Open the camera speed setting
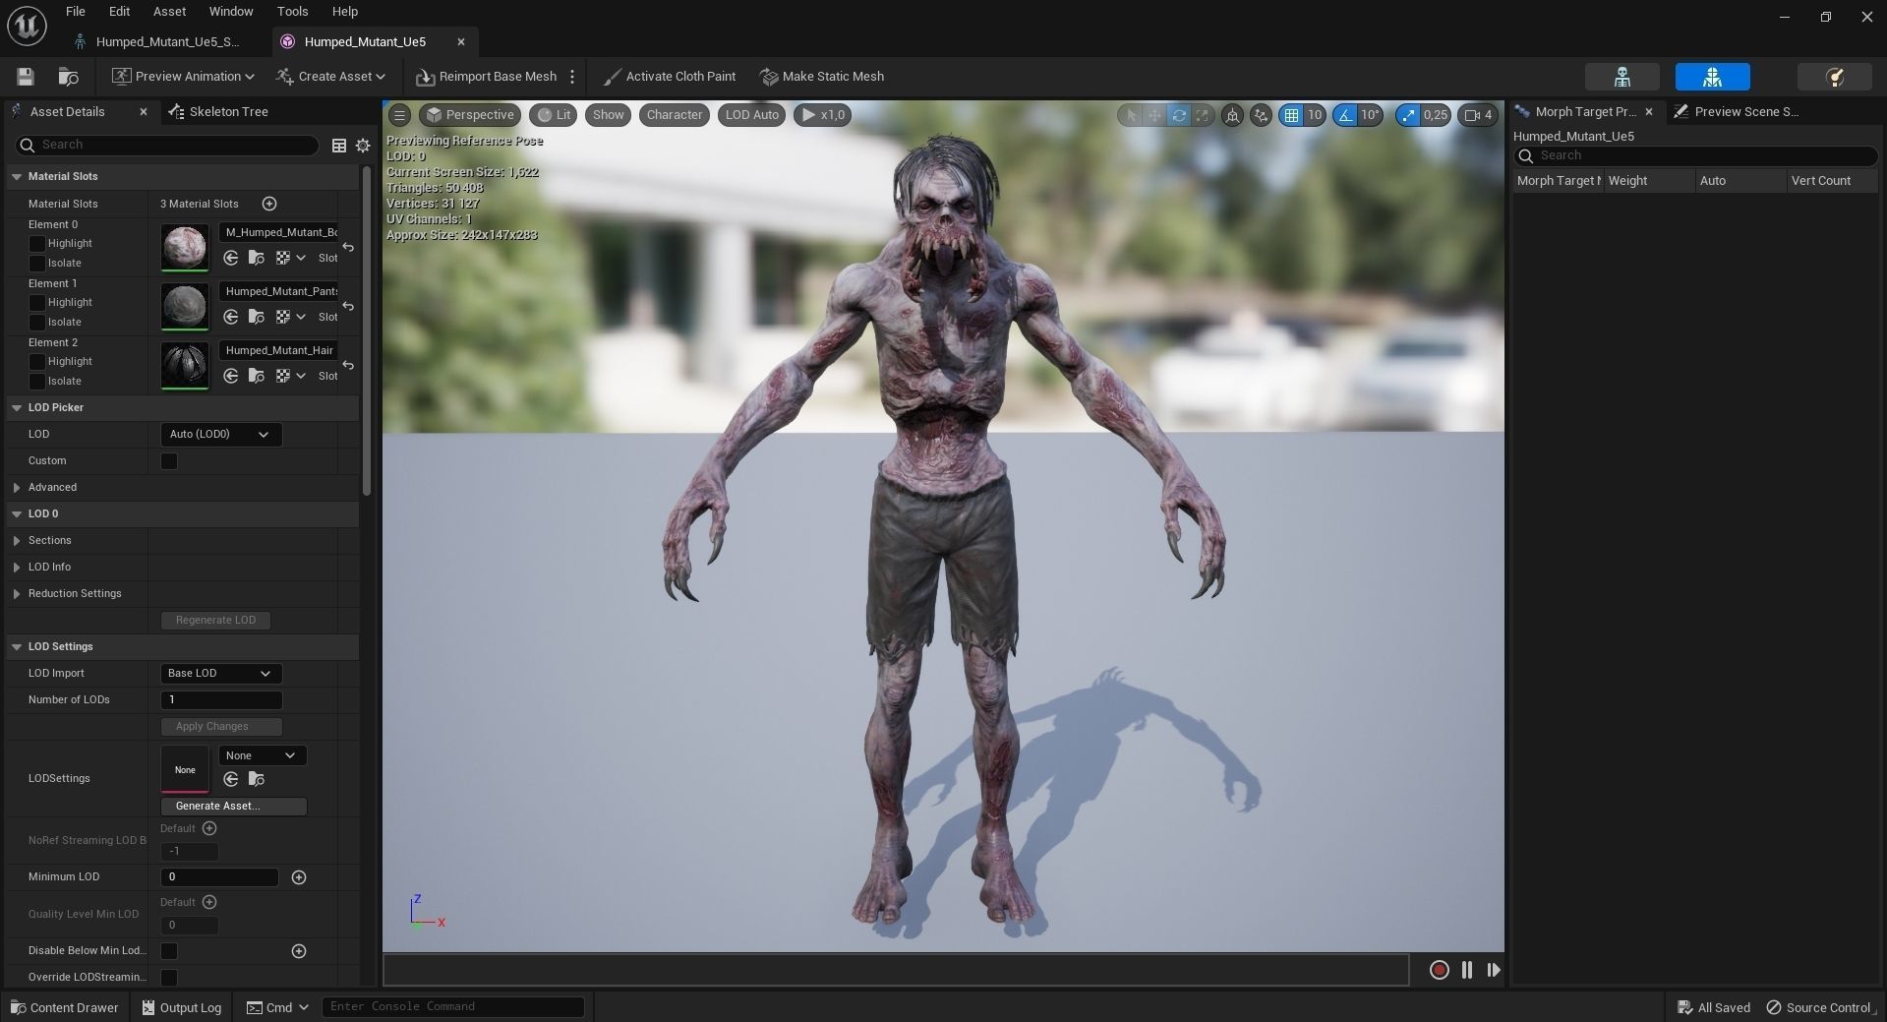This screenshot has height=1022, width=1887. click(x=1478, y=115)
